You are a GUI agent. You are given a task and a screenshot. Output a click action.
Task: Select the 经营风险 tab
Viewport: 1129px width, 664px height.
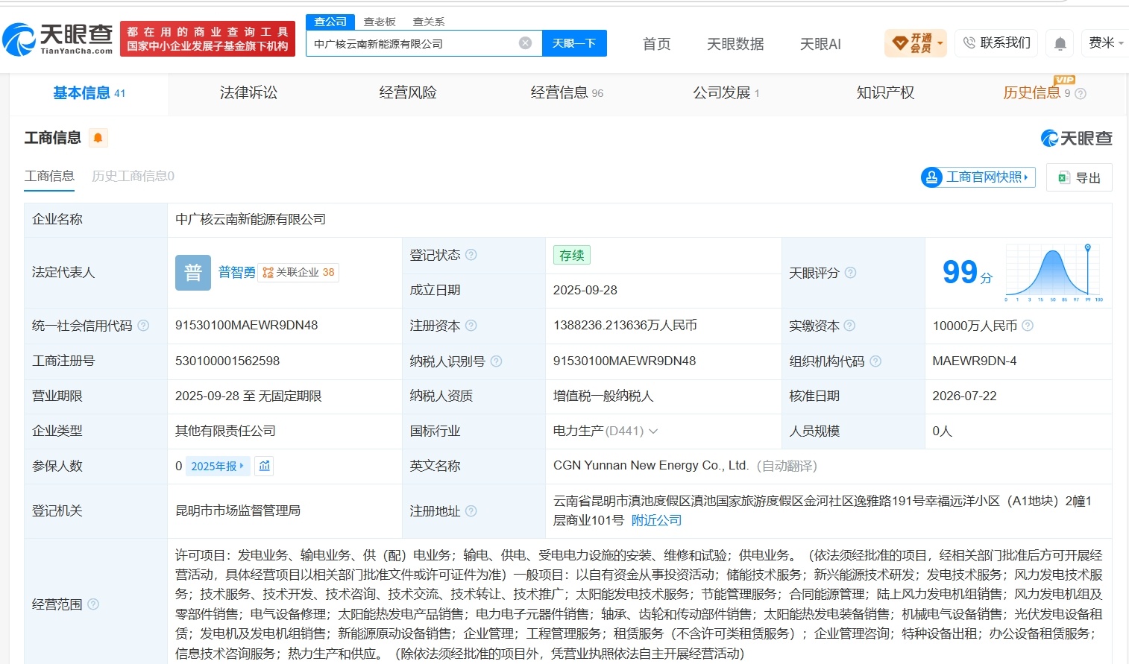coord(408,93)
